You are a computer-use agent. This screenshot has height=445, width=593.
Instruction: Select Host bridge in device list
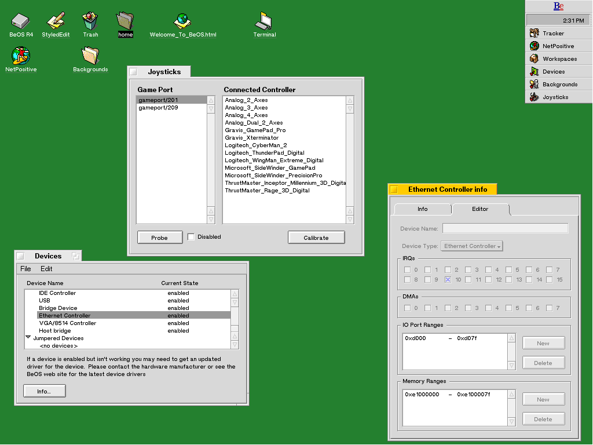134,331
